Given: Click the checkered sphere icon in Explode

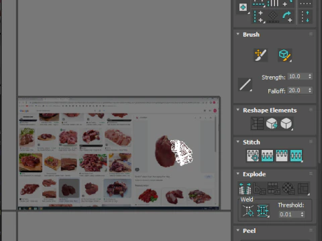Looking at the screenshot, I should pyautogui.click(x=288, y=188).
